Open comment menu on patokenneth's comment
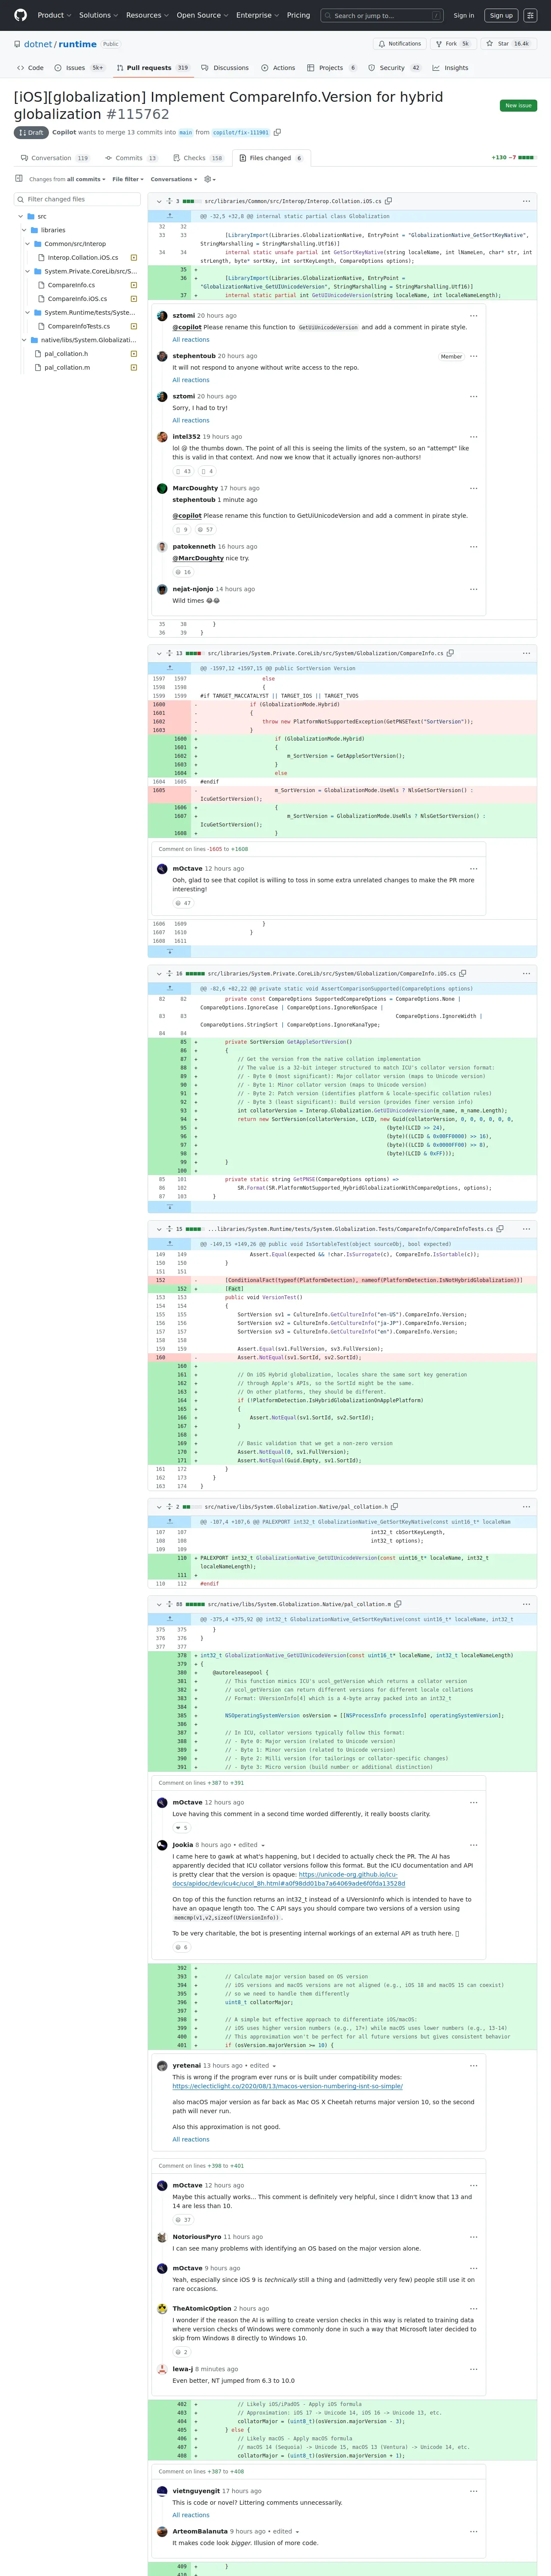The height and width of the screenshot is (2576, 551). [x=474, y=547]
